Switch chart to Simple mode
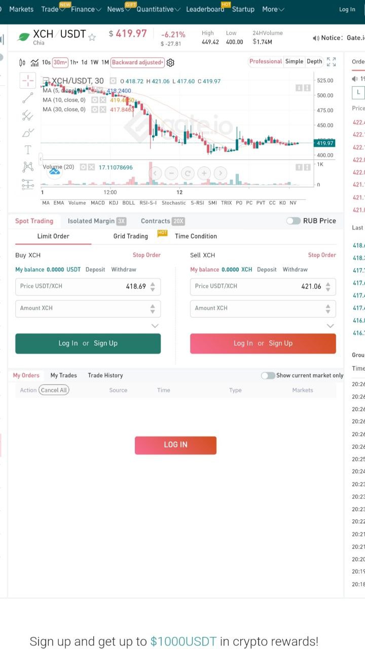365x649 pixels. pyautogui.click(x=294, y=61)
